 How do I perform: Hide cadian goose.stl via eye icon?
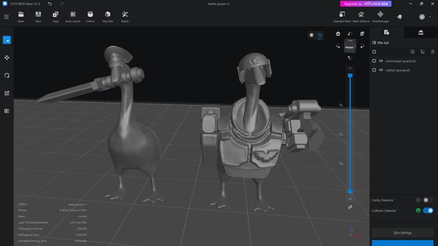pos(381,70)
